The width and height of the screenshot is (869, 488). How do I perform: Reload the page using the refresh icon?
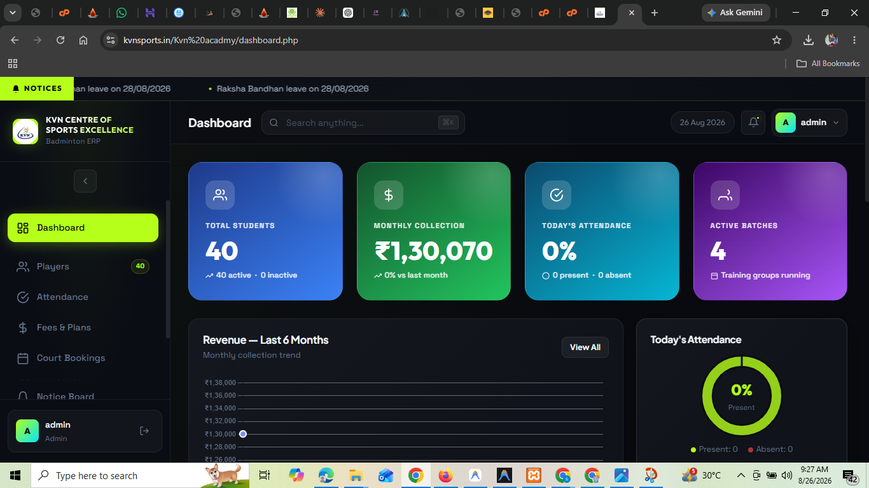click(x=60, y=40)
